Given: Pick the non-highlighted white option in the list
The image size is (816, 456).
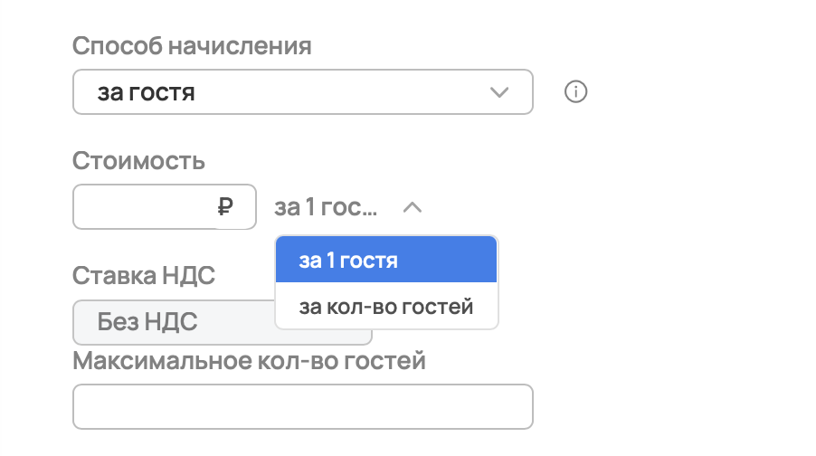Looking at the screenshot, I should 386,307.
